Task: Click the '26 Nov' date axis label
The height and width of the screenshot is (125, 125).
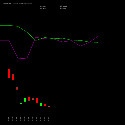Action: coord(24,119)
